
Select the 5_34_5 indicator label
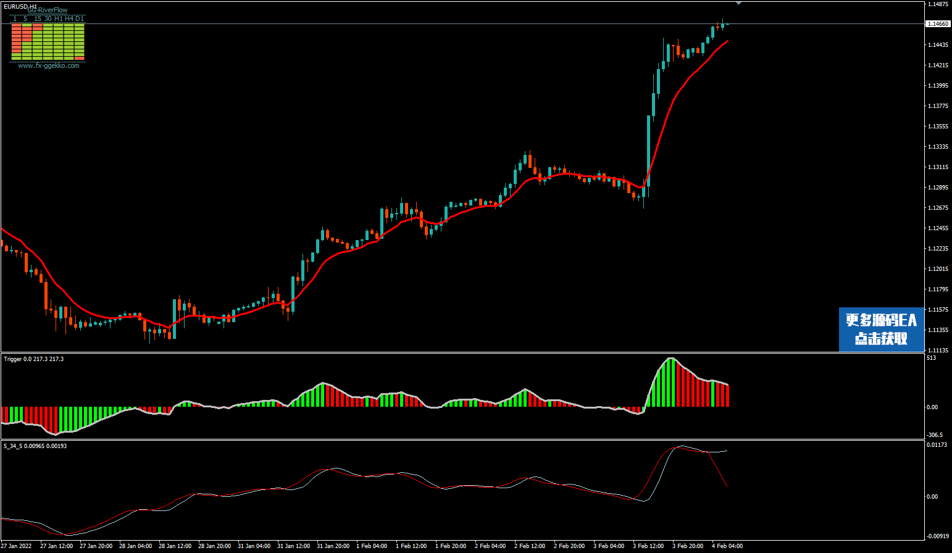35,446
